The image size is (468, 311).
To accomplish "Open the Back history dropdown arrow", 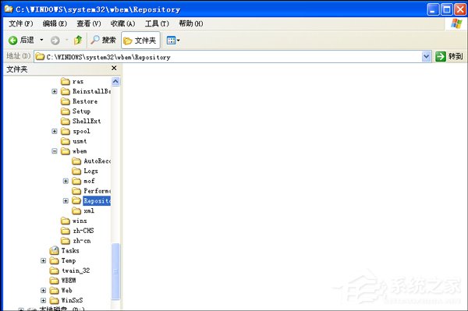I will (41, 40).
